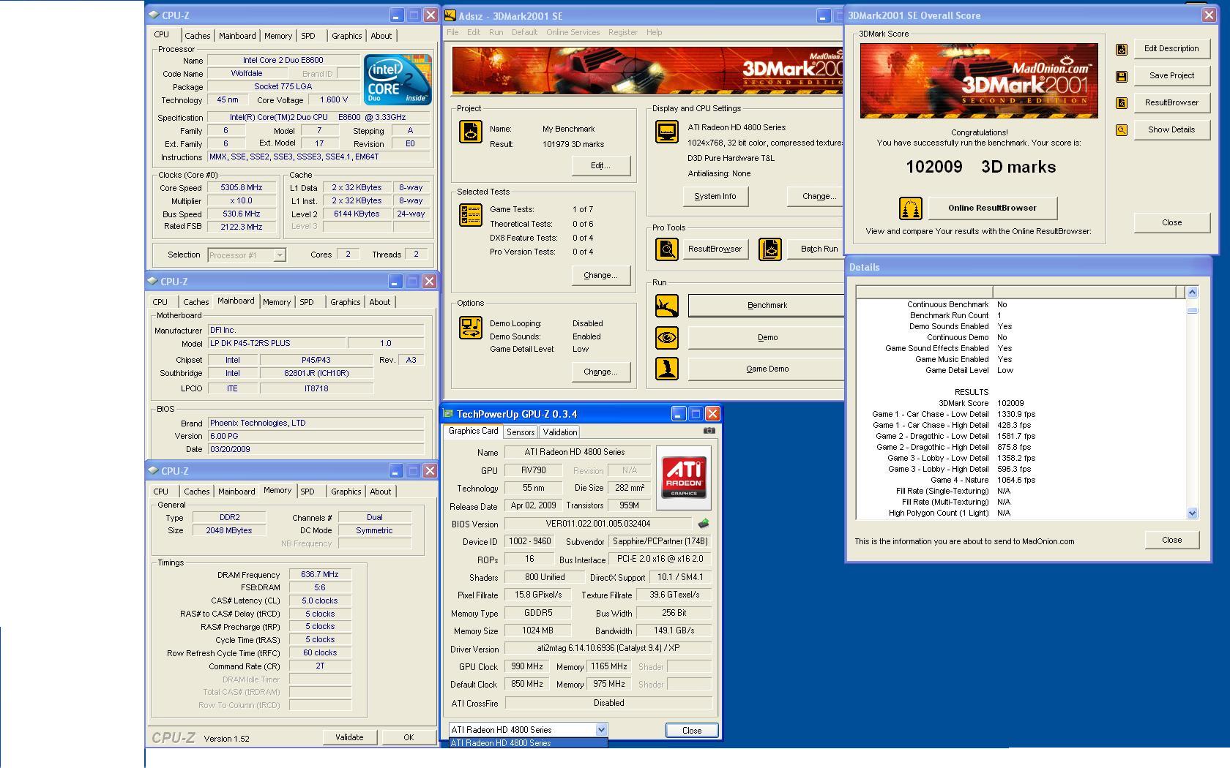Click the Benchmark run icon

tap(666, 306)
